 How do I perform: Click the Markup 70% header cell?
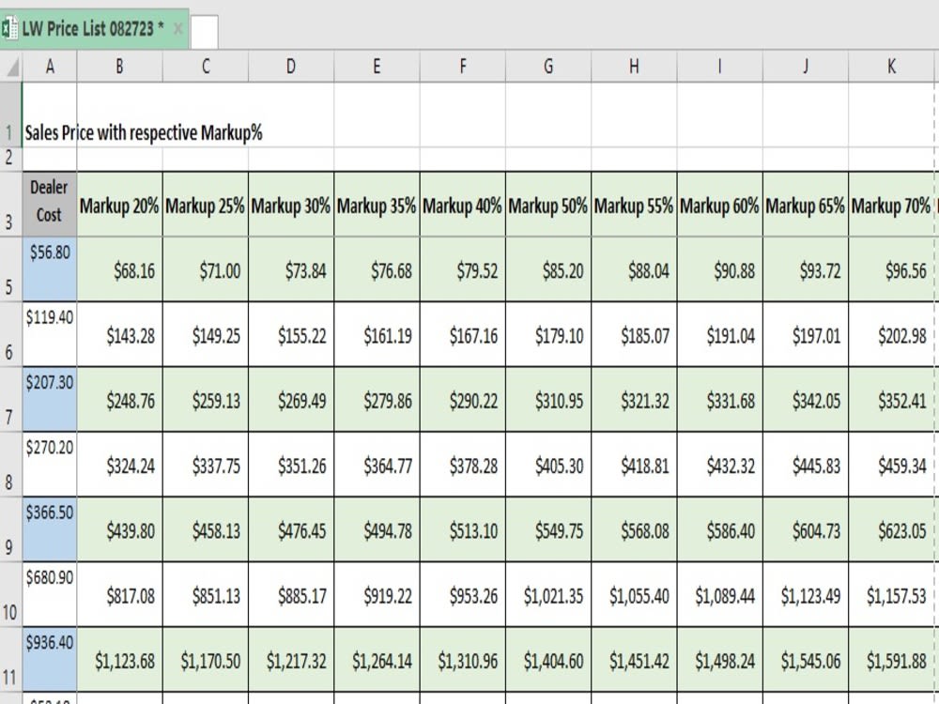tap(891, 203)
